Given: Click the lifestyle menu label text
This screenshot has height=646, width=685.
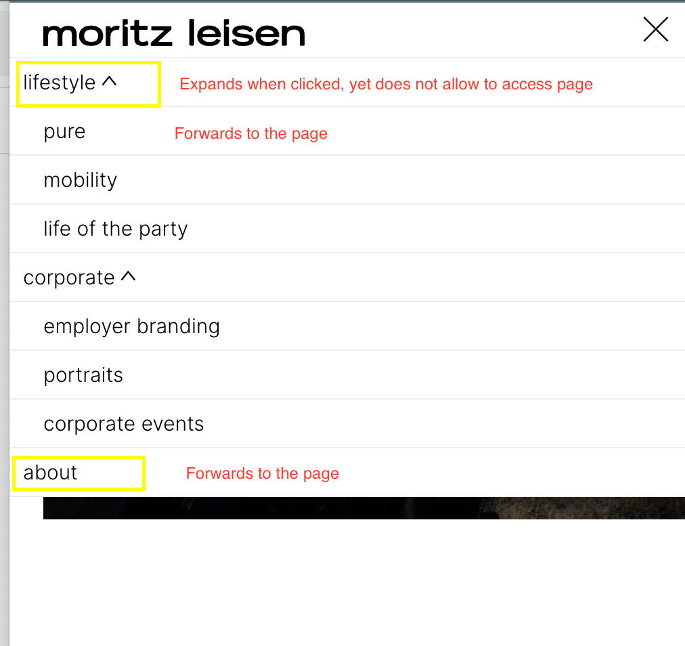Looking at the screenshot, I should 60,83.
